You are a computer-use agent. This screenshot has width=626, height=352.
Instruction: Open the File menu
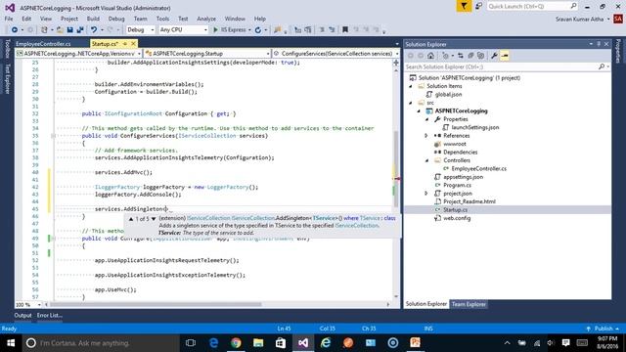coord(9,19)
